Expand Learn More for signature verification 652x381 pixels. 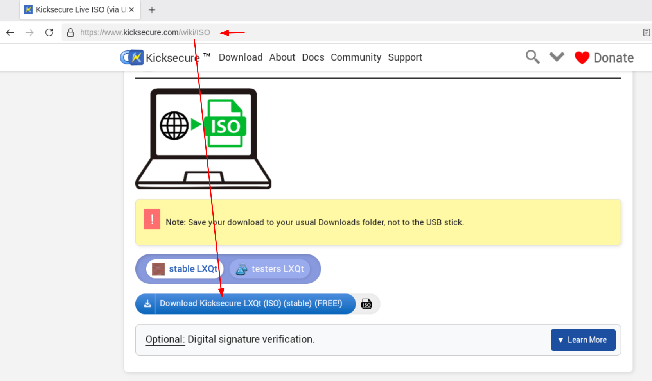tap(583, 340)
